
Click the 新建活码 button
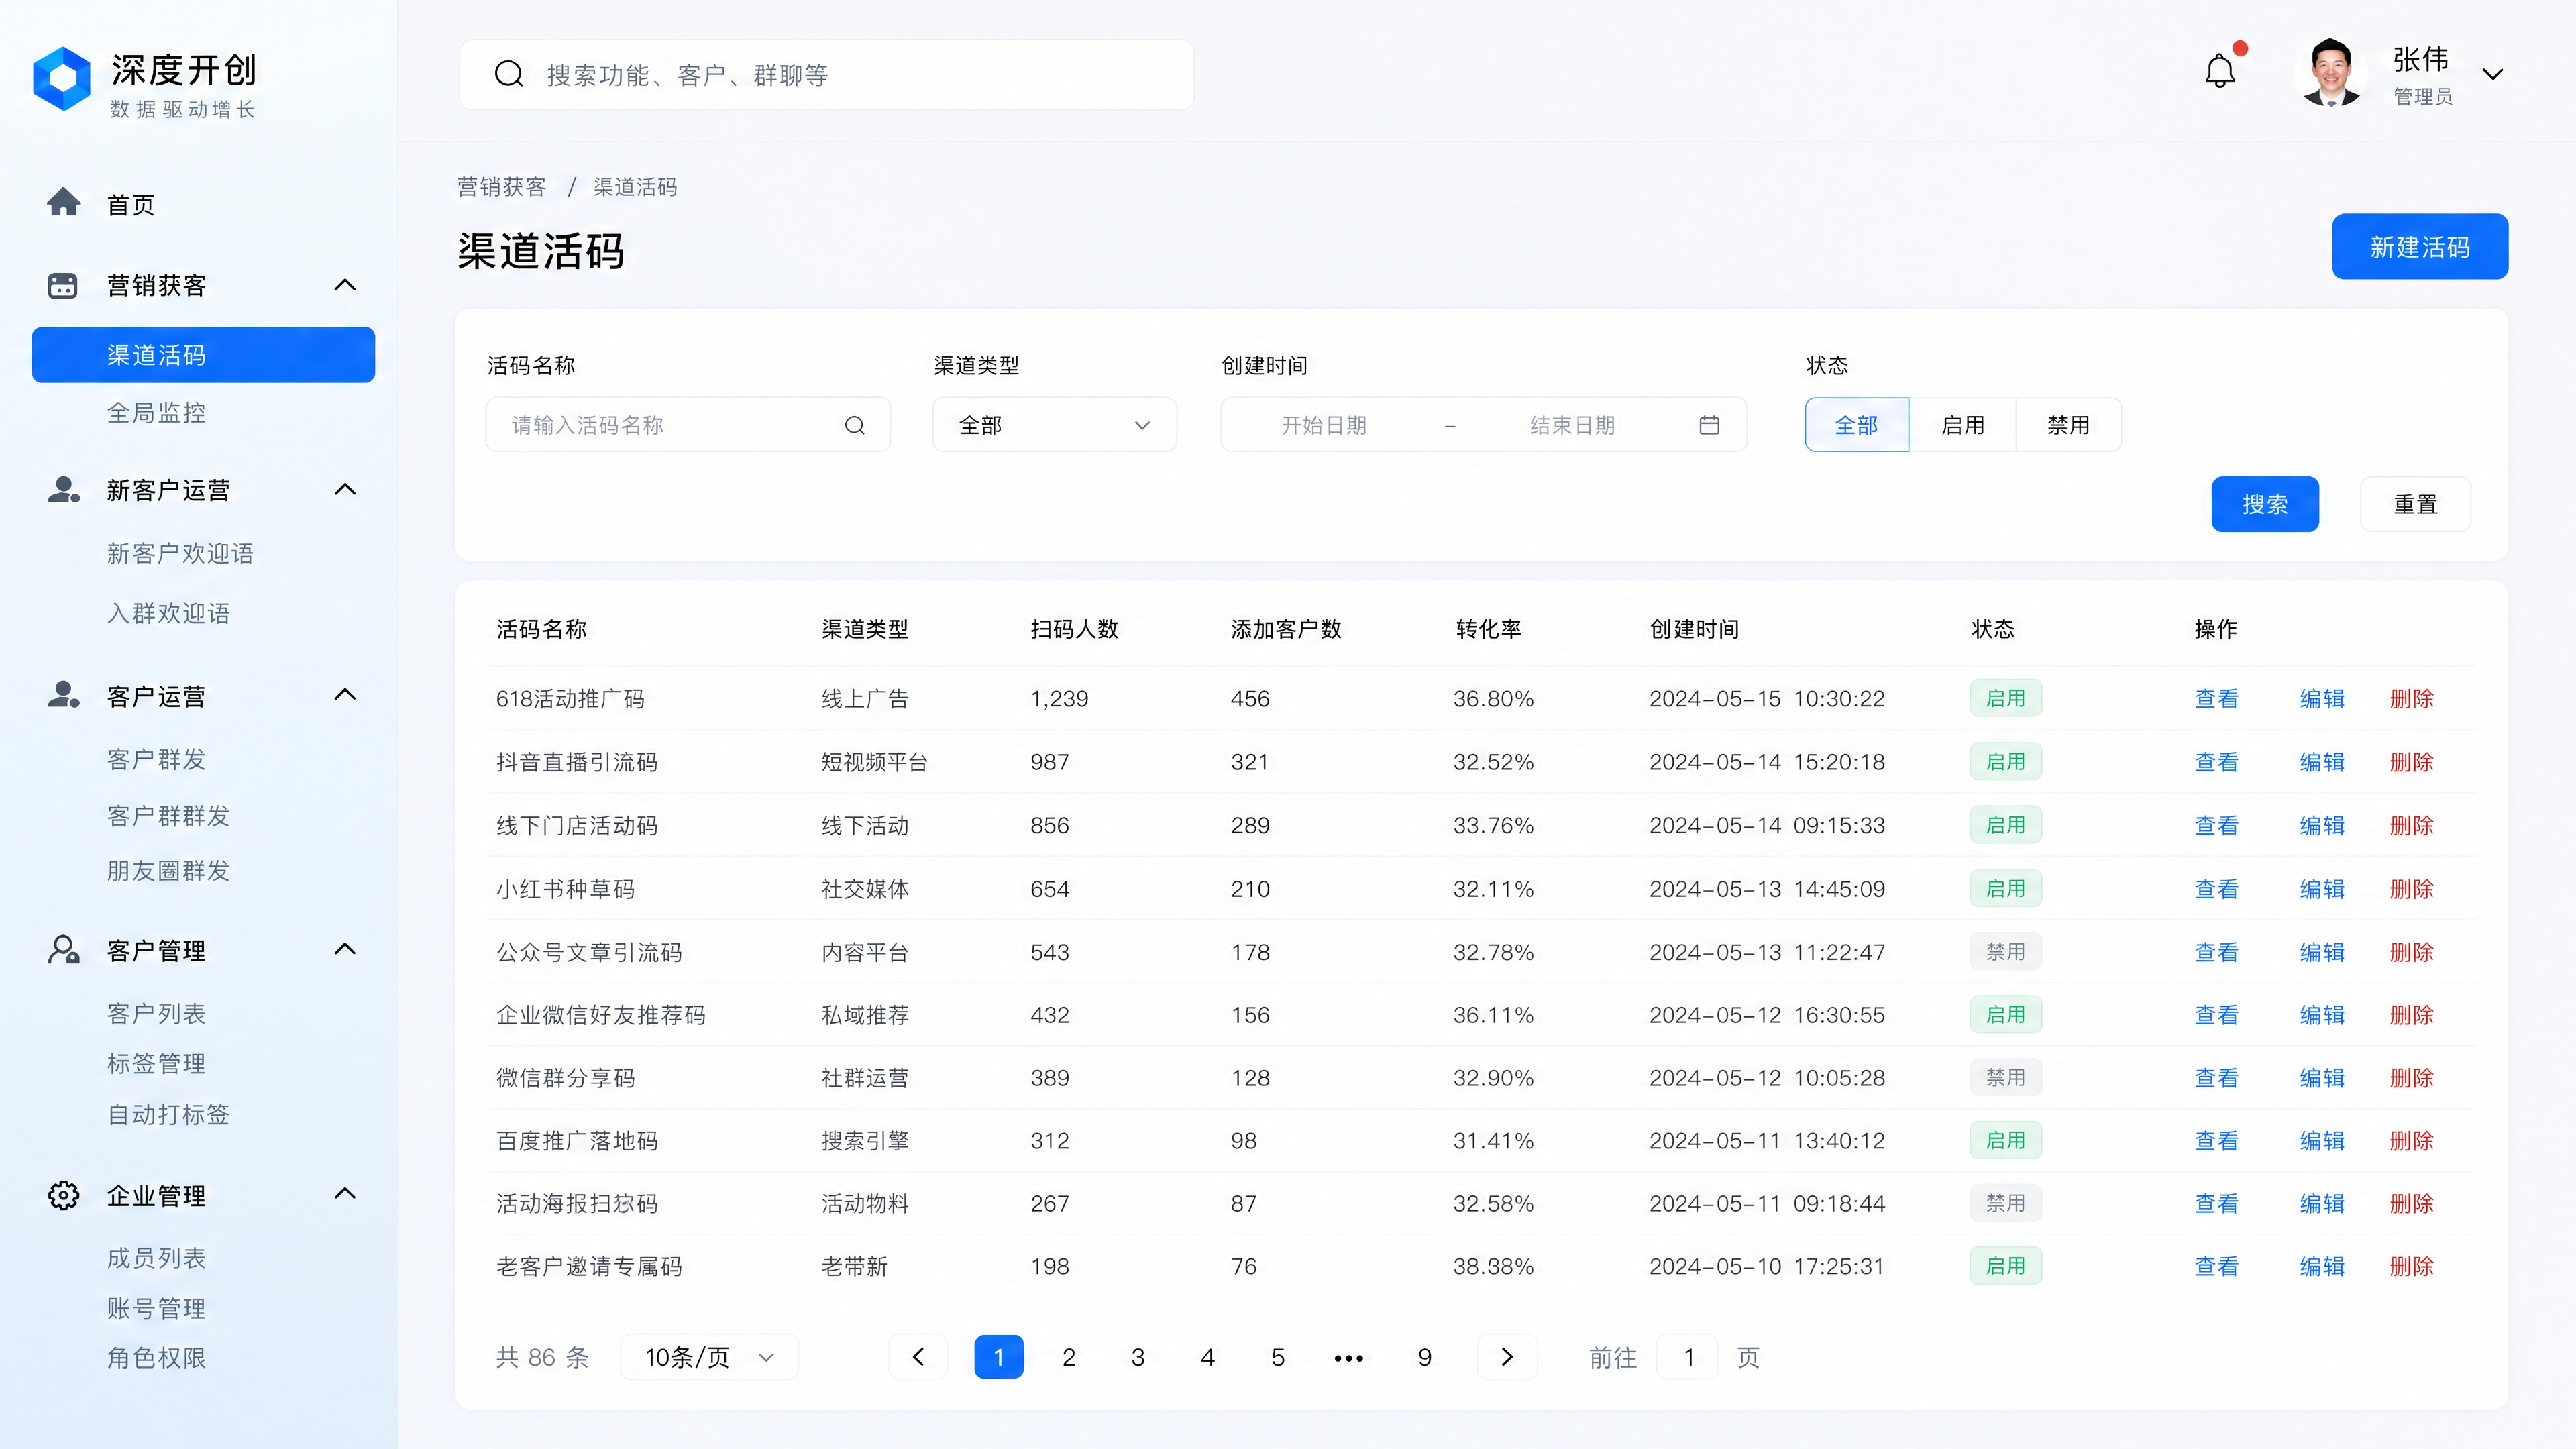pos(2420,246)
